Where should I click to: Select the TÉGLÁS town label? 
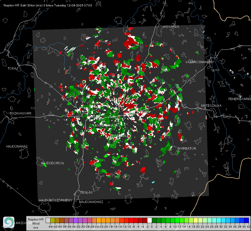[86, 192]
